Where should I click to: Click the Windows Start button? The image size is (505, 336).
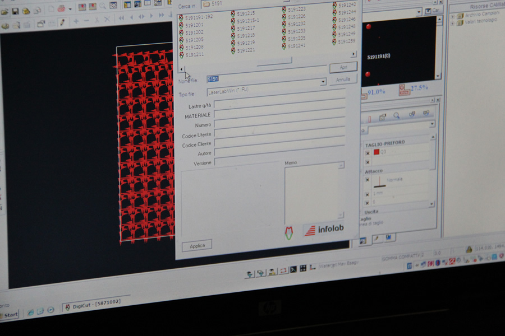click(8, 315)
